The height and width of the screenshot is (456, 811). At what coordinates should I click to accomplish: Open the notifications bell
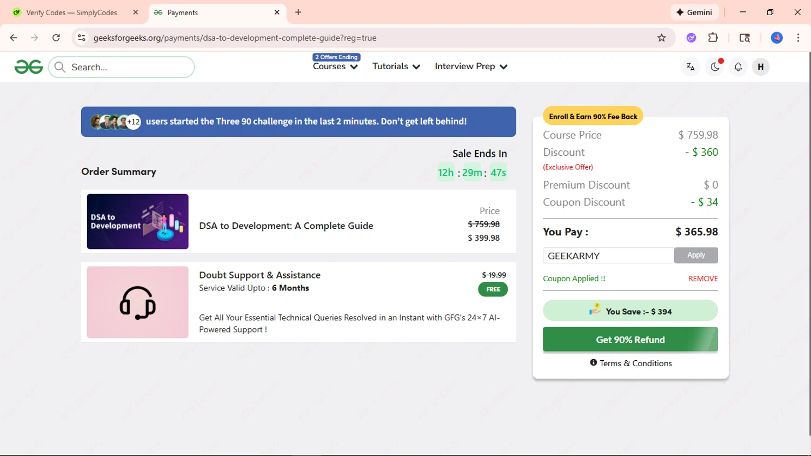click(738, 67)
